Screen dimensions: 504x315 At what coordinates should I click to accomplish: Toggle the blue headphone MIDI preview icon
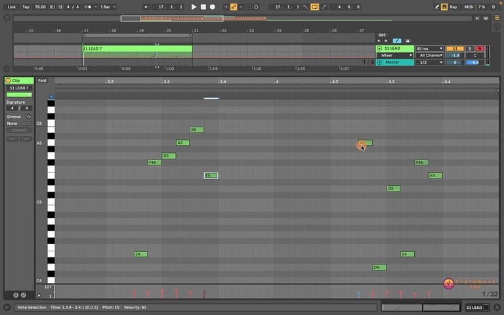51,96
